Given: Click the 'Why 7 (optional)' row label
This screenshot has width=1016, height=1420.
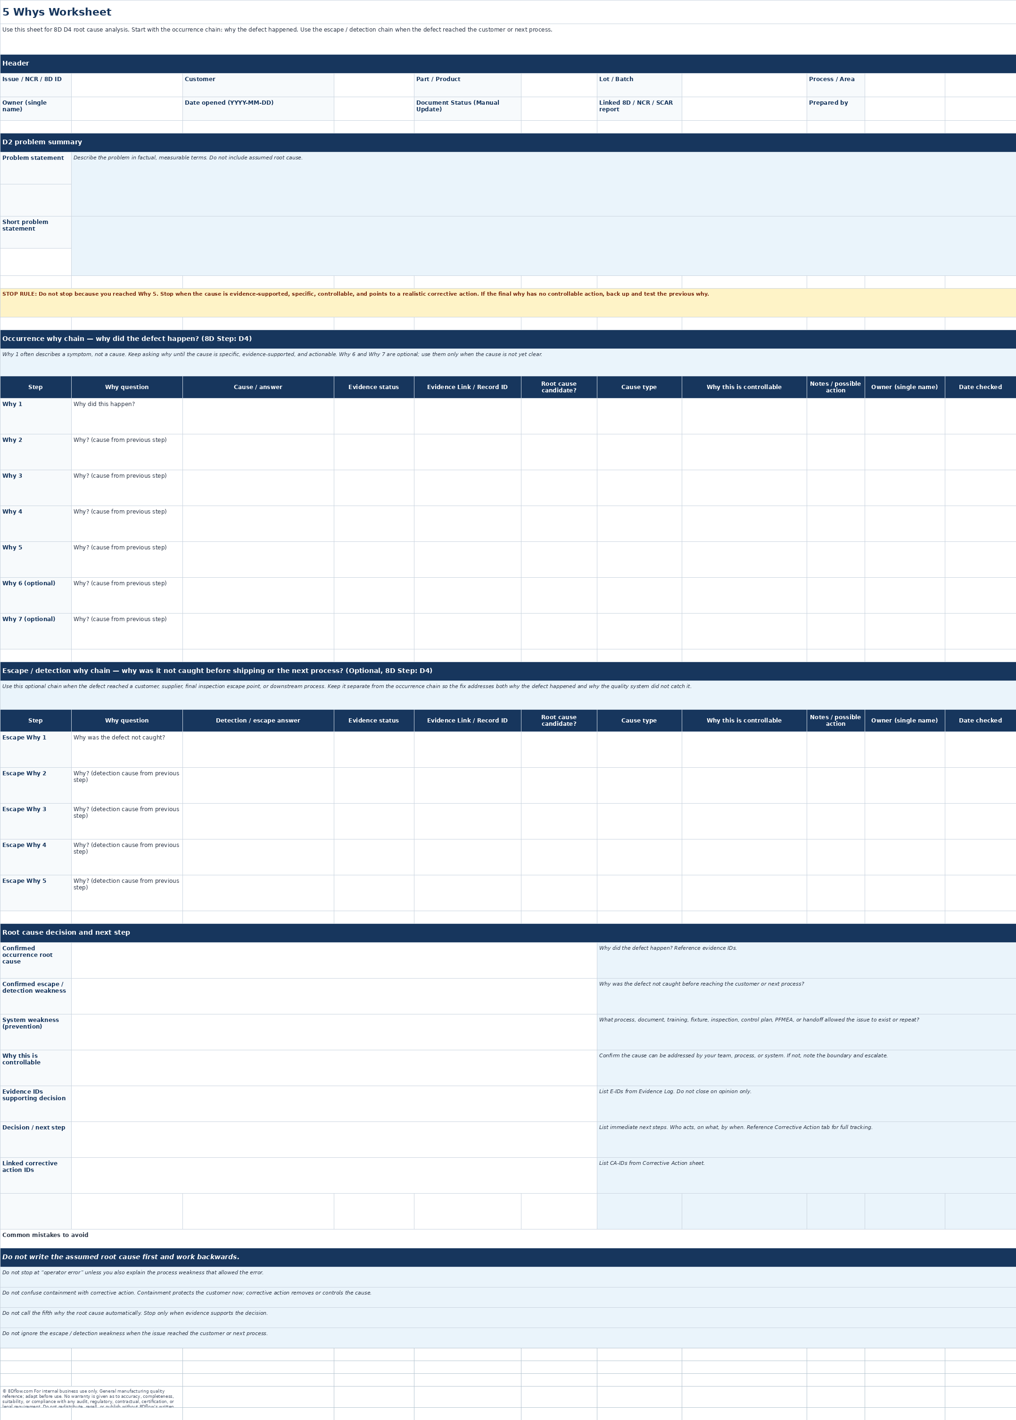Looking at the screenshot, I should [36, 631].
